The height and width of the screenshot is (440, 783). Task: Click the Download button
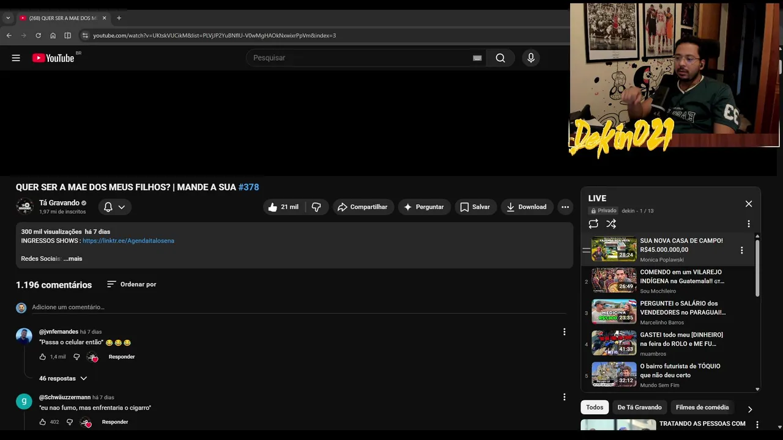pyautogui.click(x=527, y=207)
